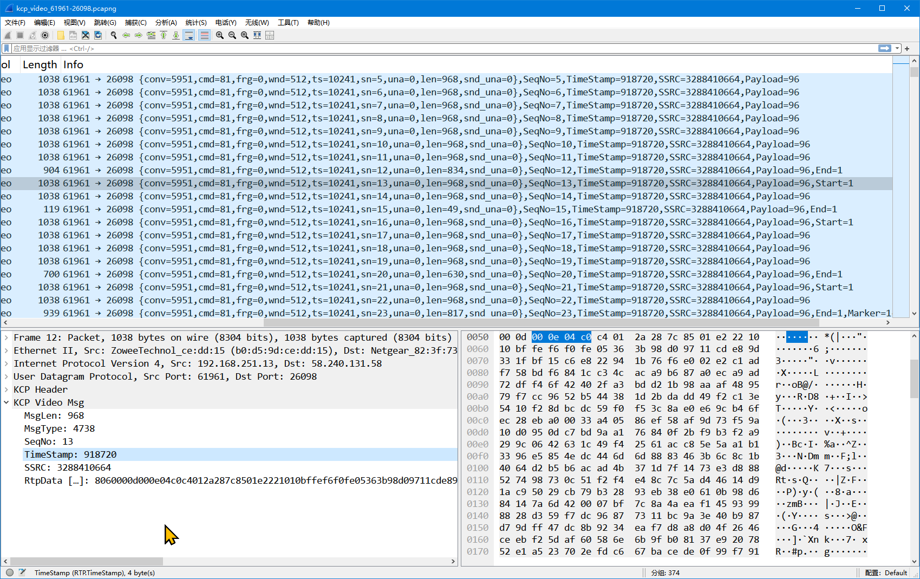
Task: Zoom in on the packet list
Action: (219, 35)
